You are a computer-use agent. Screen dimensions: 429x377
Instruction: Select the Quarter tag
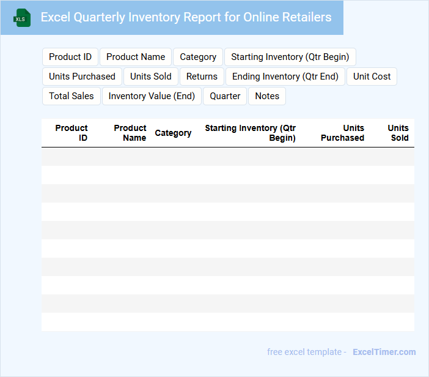[225, 96]
